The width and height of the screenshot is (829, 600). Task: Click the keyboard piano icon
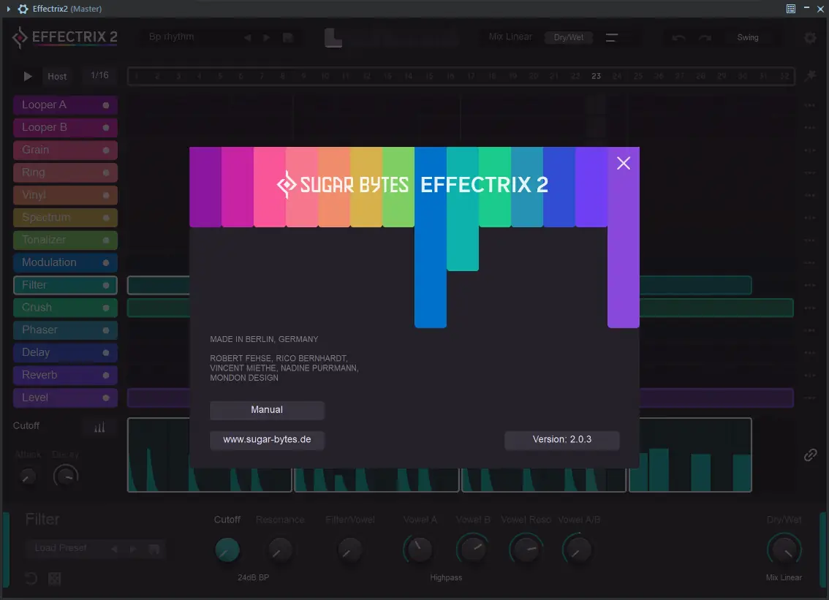(x=333, y=37)
